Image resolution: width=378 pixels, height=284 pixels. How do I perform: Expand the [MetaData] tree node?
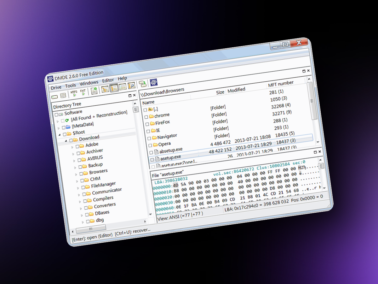(58, 128)
